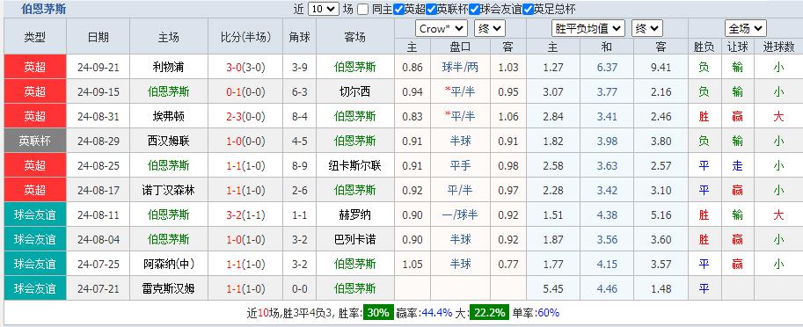Click 英联杯 league tag on 24-08-29 row
The width and height of the screenshot is (803, 327).
pyautogui.click(x=35, y=141)
